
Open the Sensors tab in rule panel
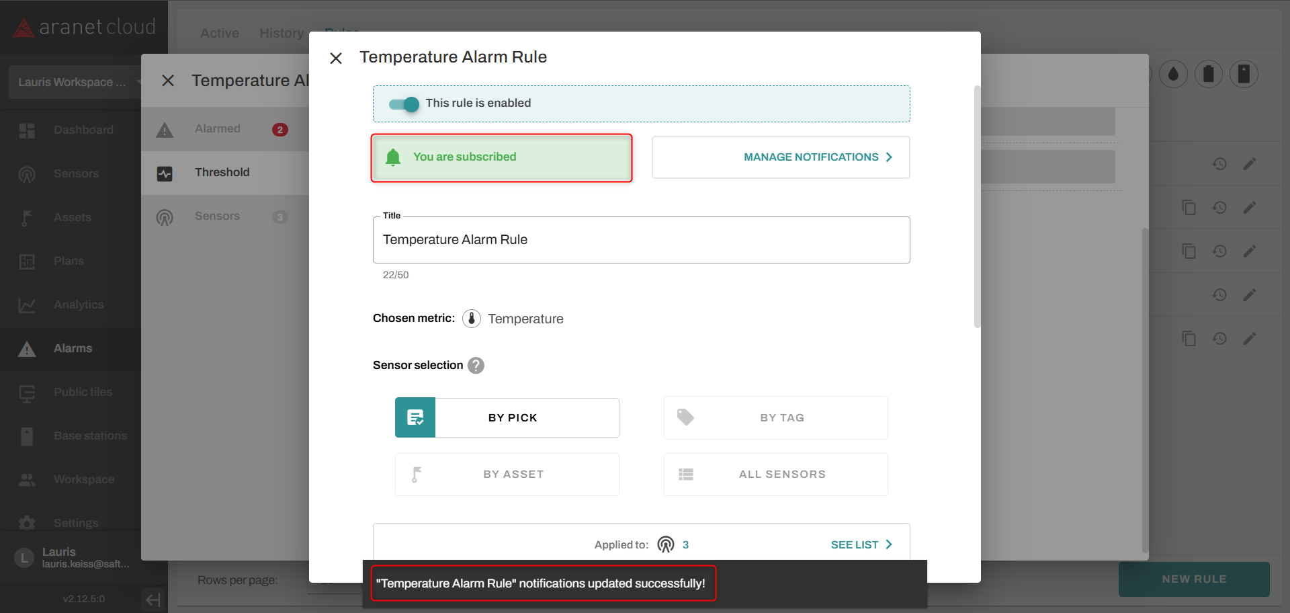point(218,216)
